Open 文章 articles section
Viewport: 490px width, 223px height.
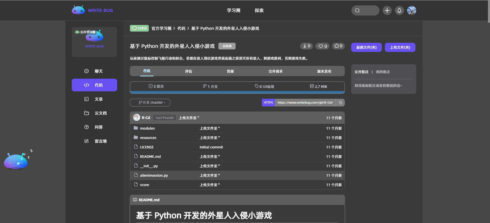click(x=94, y=99)
